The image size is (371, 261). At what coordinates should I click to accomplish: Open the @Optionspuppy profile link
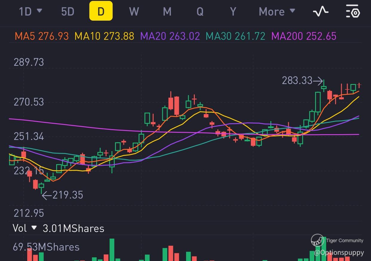339,253
